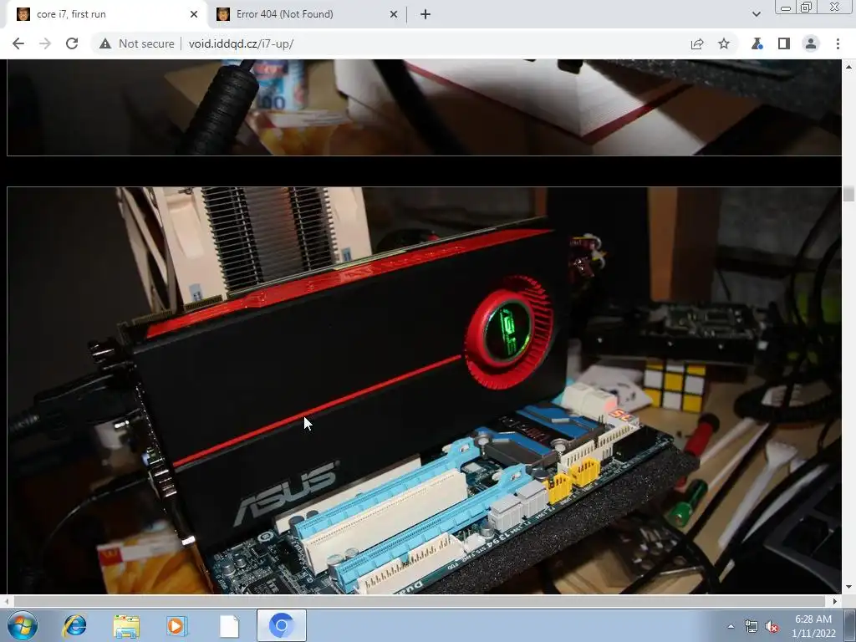856x642 pixels.
Task: Show hidden system tray icons
Action: pyautogui.click(x=731, y=627)
